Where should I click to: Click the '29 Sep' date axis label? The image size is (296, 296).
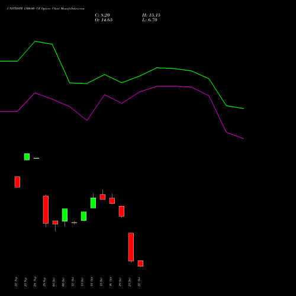pyautogui.click(x=44, y=282)
